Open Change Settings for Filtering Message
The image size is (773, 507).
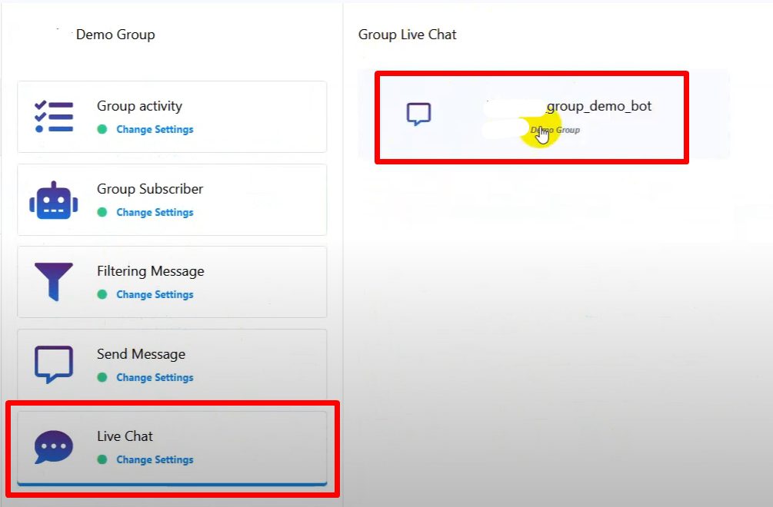155,294
